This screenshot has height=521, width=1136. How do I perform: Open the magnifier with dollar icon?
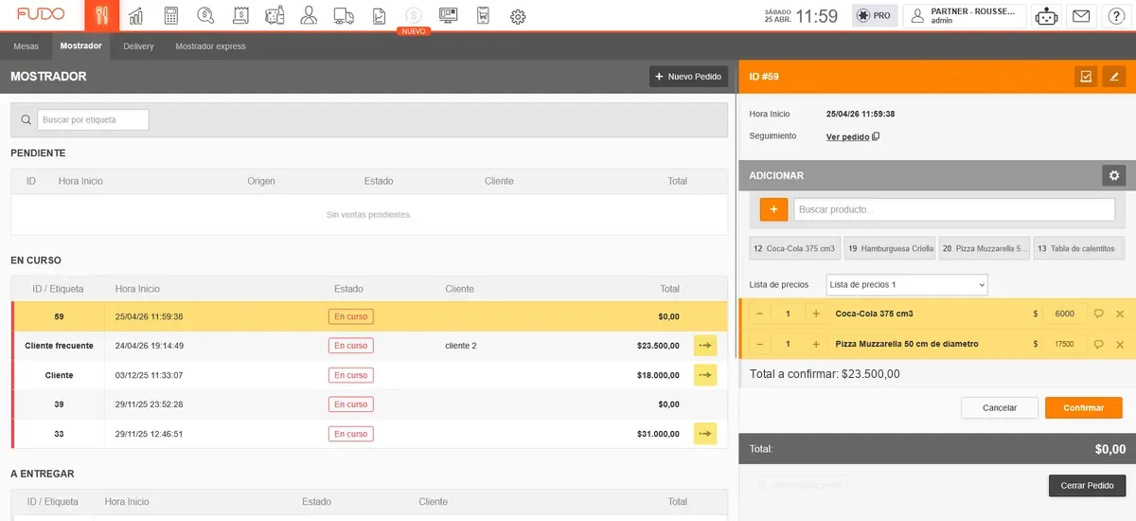[205, 16]
